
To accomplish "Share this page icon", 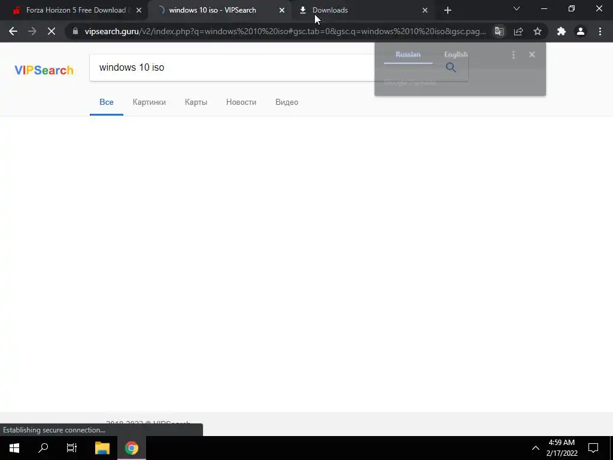I will click(x=518, y=31).
